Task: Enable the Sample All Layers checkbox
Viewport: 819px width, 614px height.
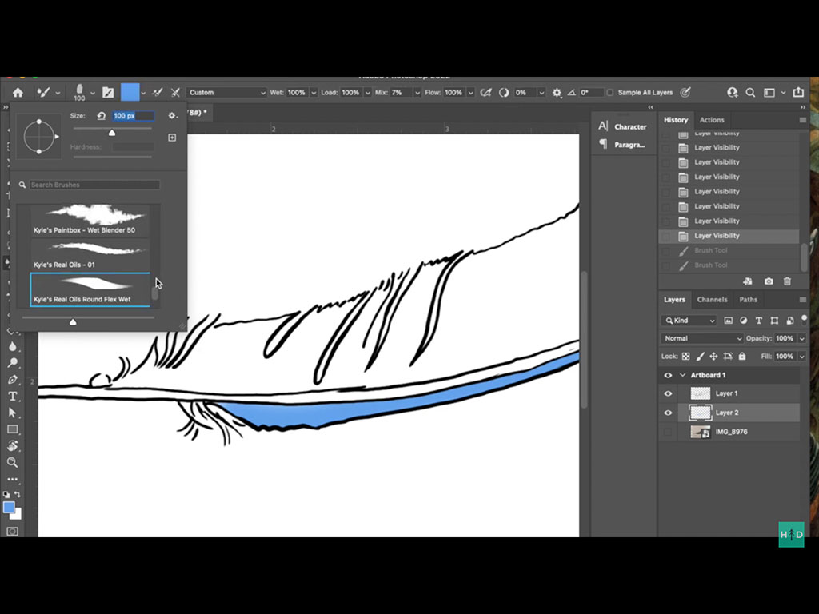Action: point(610,92)
